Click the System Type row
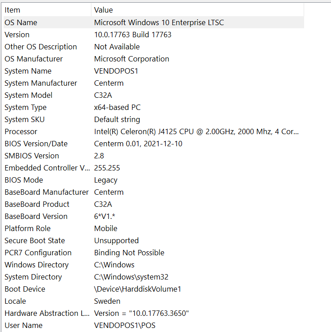Image resolution: width=331 pixels, height=332 pixels. click(26, 107)
